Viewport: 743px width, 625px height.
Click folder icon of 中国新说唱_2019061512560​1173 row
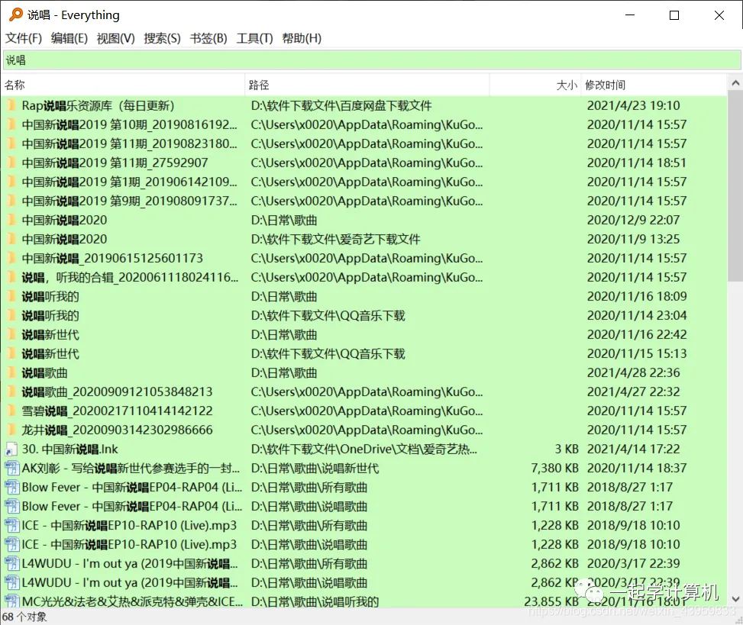11,258
